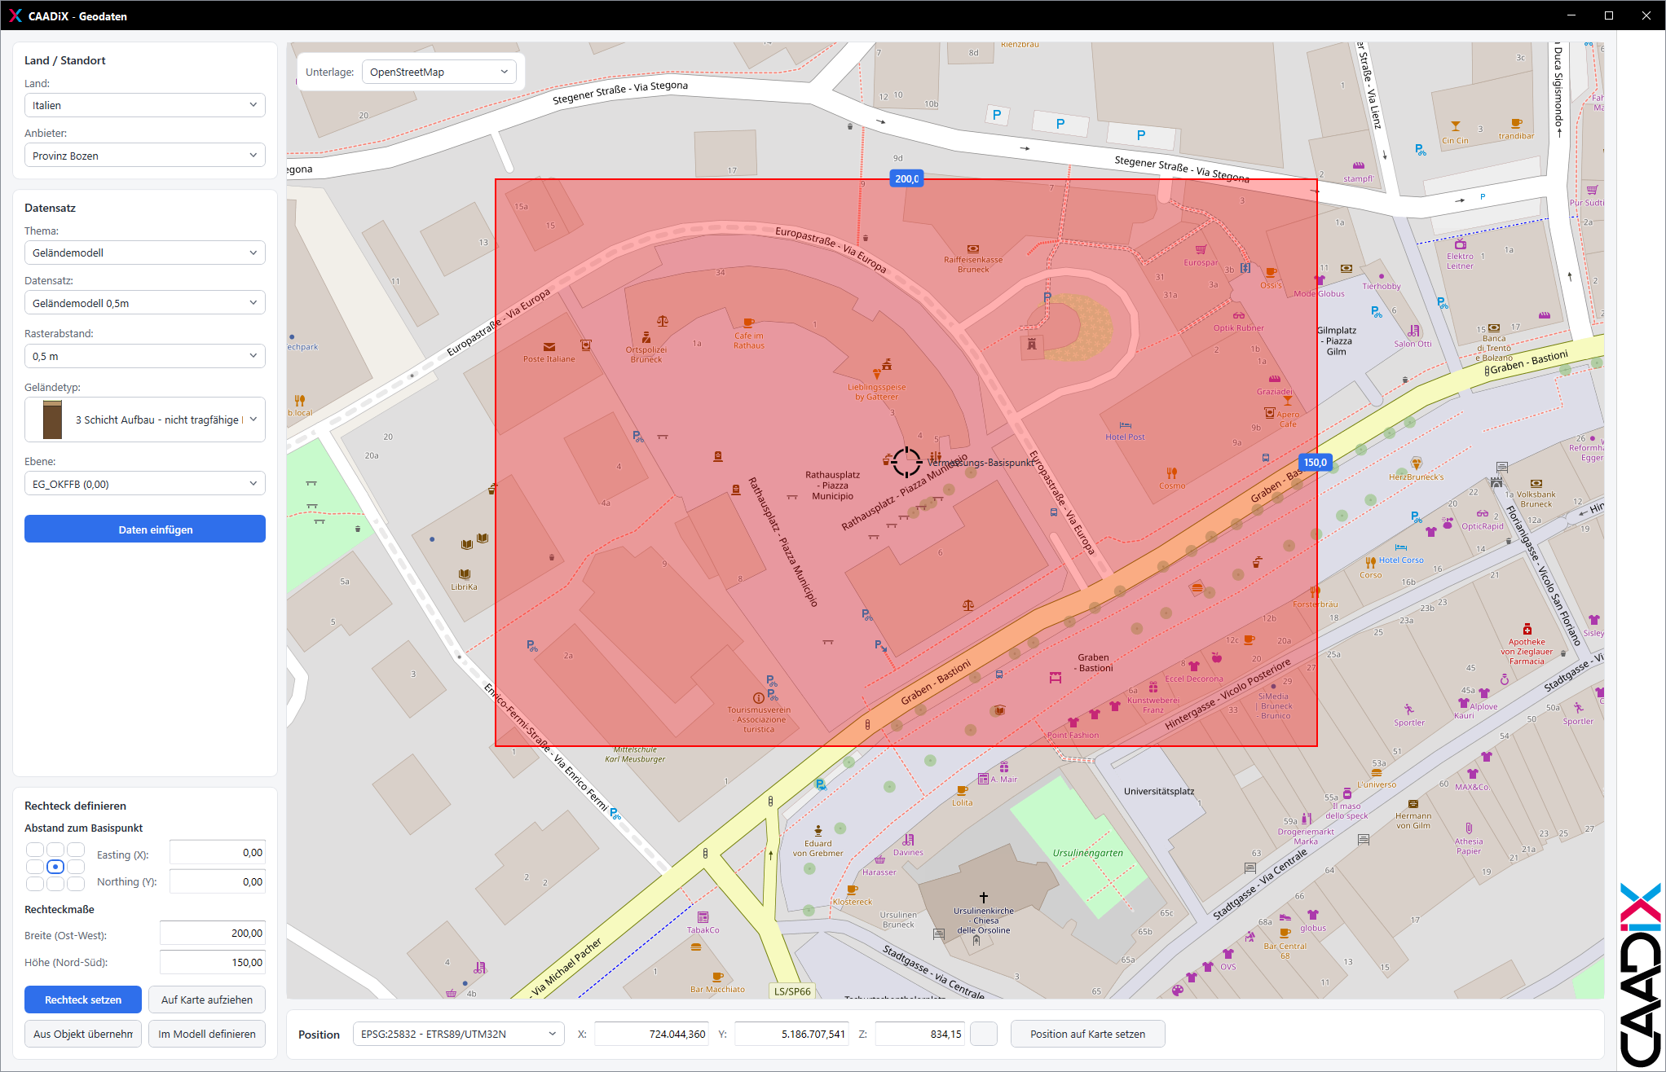Expand the Rasterabstand dropdown 0,5 m

click(145, 356)
